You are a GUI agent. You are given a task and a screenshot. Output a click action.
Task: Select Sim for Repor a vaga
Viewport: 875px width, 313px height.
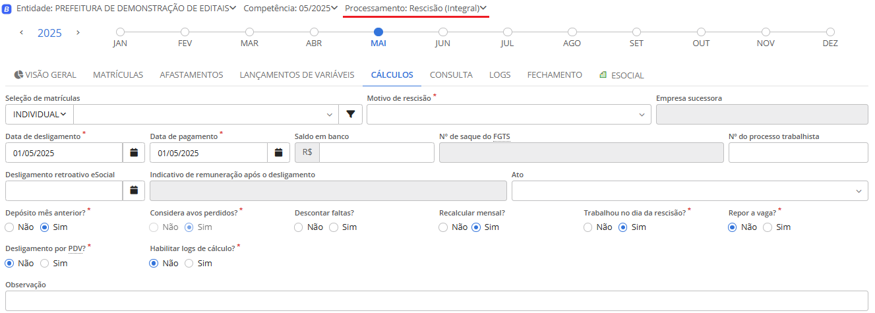pyautogui.click(x=768, y=227)
